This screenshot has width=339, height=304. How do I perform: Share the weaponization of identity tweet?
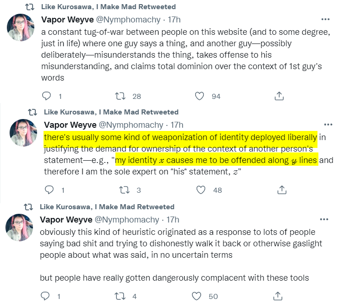tap(282, 190)
